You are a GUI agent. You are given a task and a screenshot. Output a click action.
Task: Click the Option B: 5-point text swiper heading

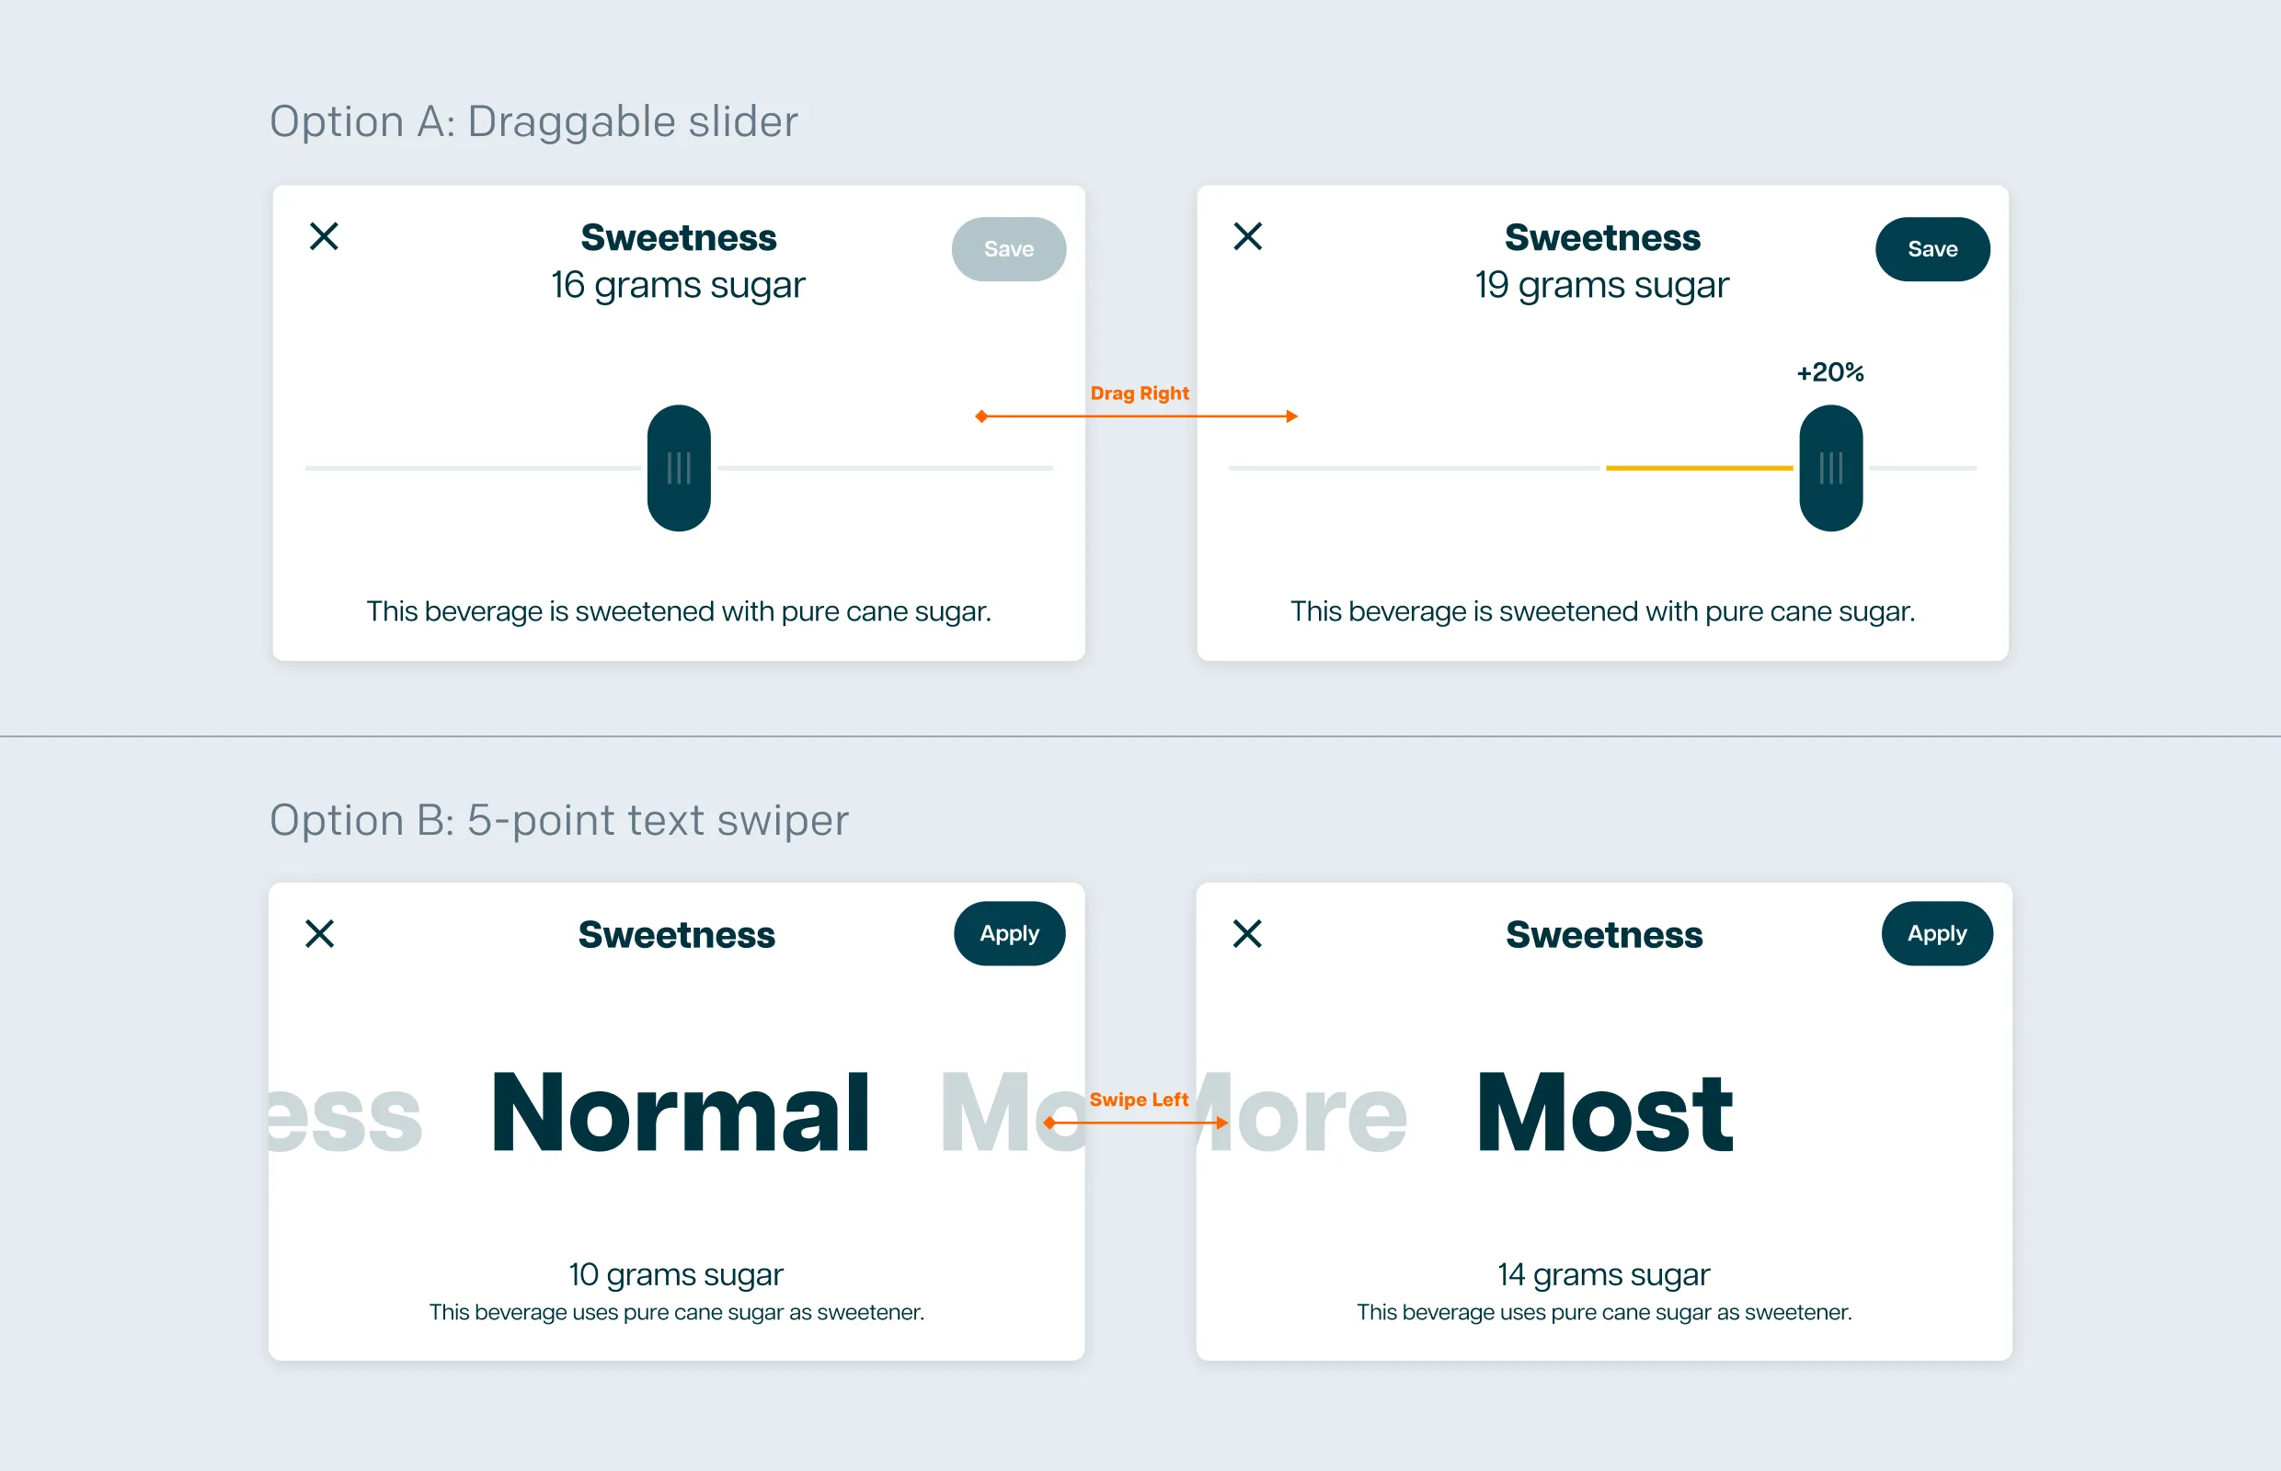tap(559, 819)
